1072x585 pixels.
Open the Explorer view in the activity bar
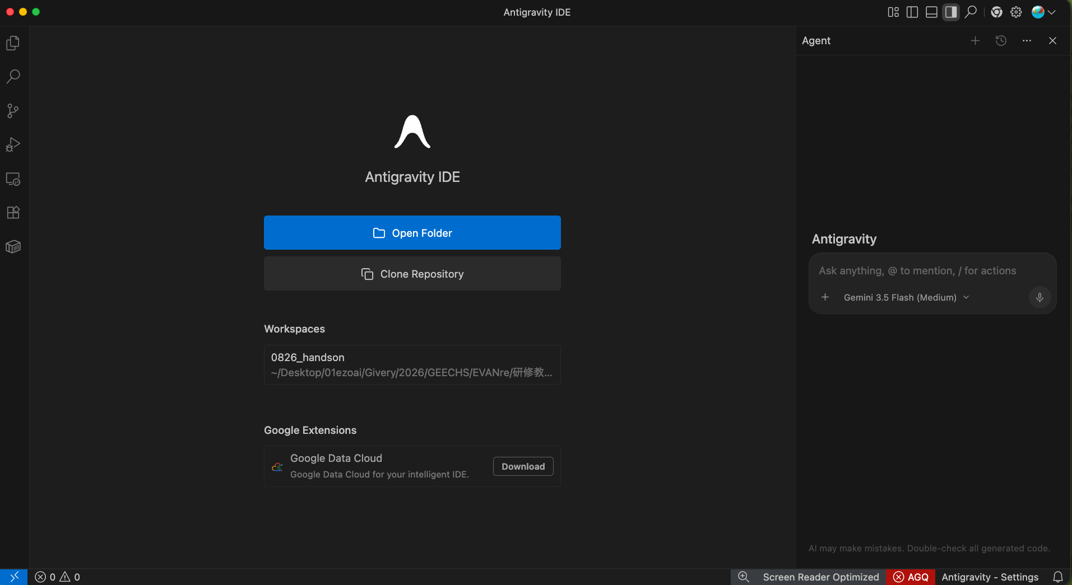point(13,43)
